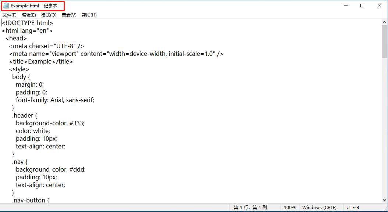Click the empty scrollbar track below the thumb
This screenshot has height=212, width=388.
(384, 129)
